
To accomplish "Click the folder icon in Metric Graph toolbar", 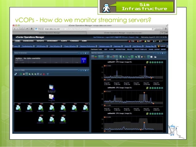I will tap(155, 57).
